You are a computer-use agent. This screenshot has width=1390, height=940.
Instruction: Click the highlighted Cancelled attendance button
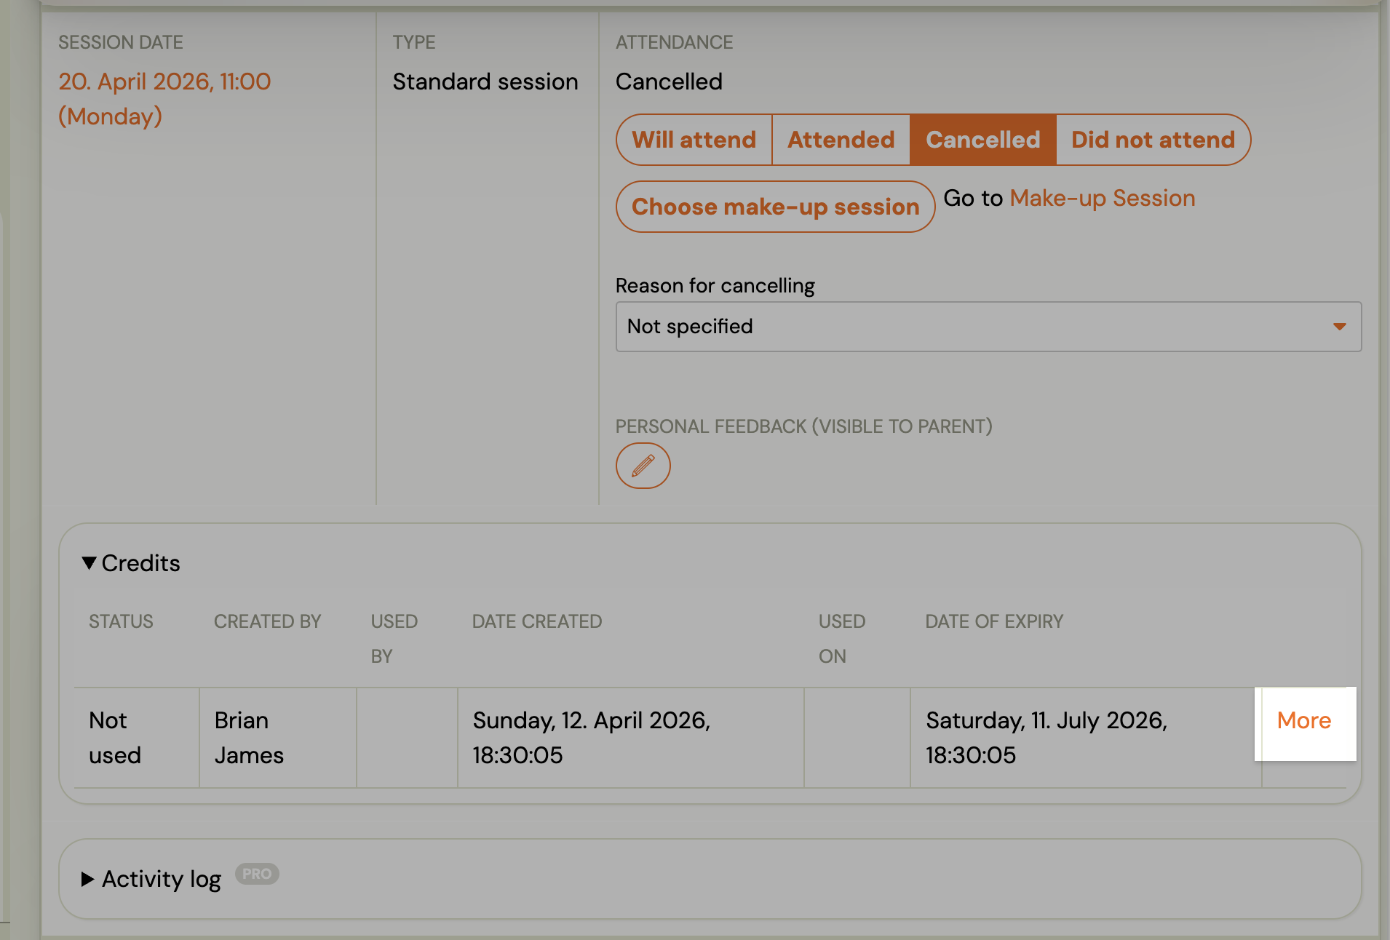(x=982, y=139)
